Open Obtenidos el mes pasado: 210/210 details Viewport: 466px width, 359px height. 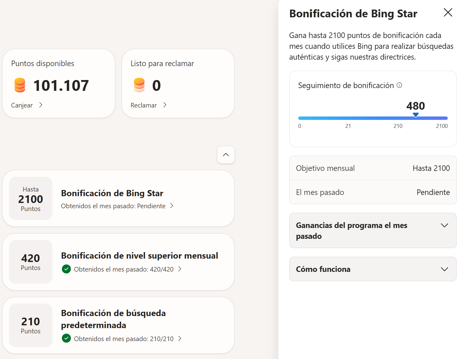(127, 339)
